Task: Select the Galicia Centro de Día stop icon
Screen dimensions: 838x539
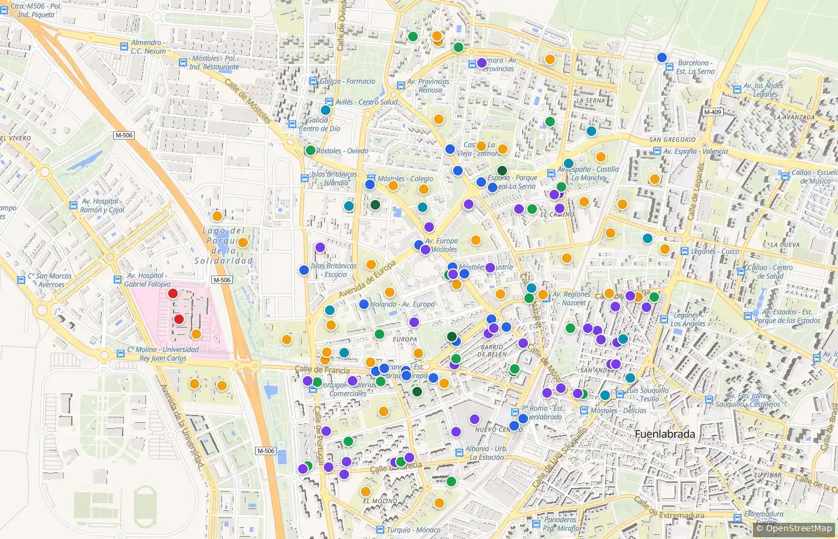Action: (292, 124)
